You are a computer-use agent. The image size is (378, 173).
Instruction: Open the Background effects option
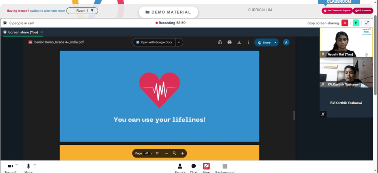225,168
